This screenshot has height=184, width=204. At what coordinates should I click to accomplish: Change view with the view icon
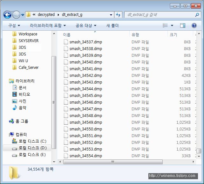point(165,26)
